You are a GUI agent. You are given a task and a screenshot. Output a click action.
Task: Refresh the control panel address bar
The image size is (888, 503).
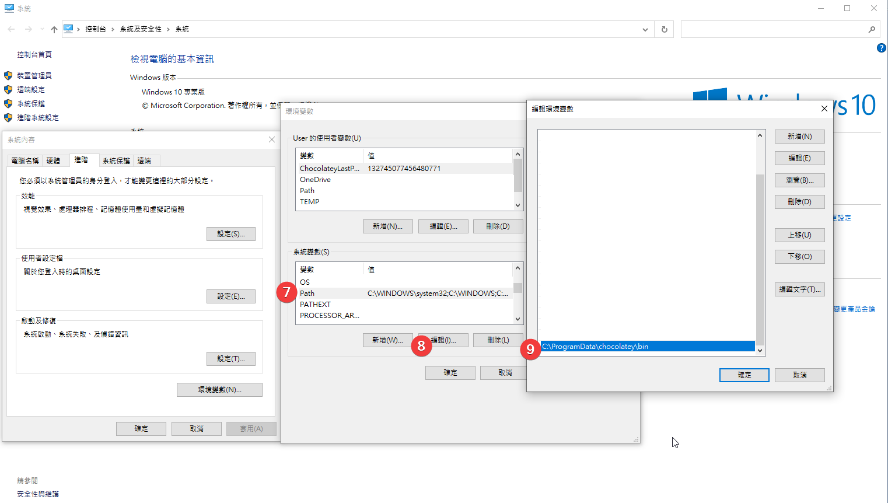[664, 29]
